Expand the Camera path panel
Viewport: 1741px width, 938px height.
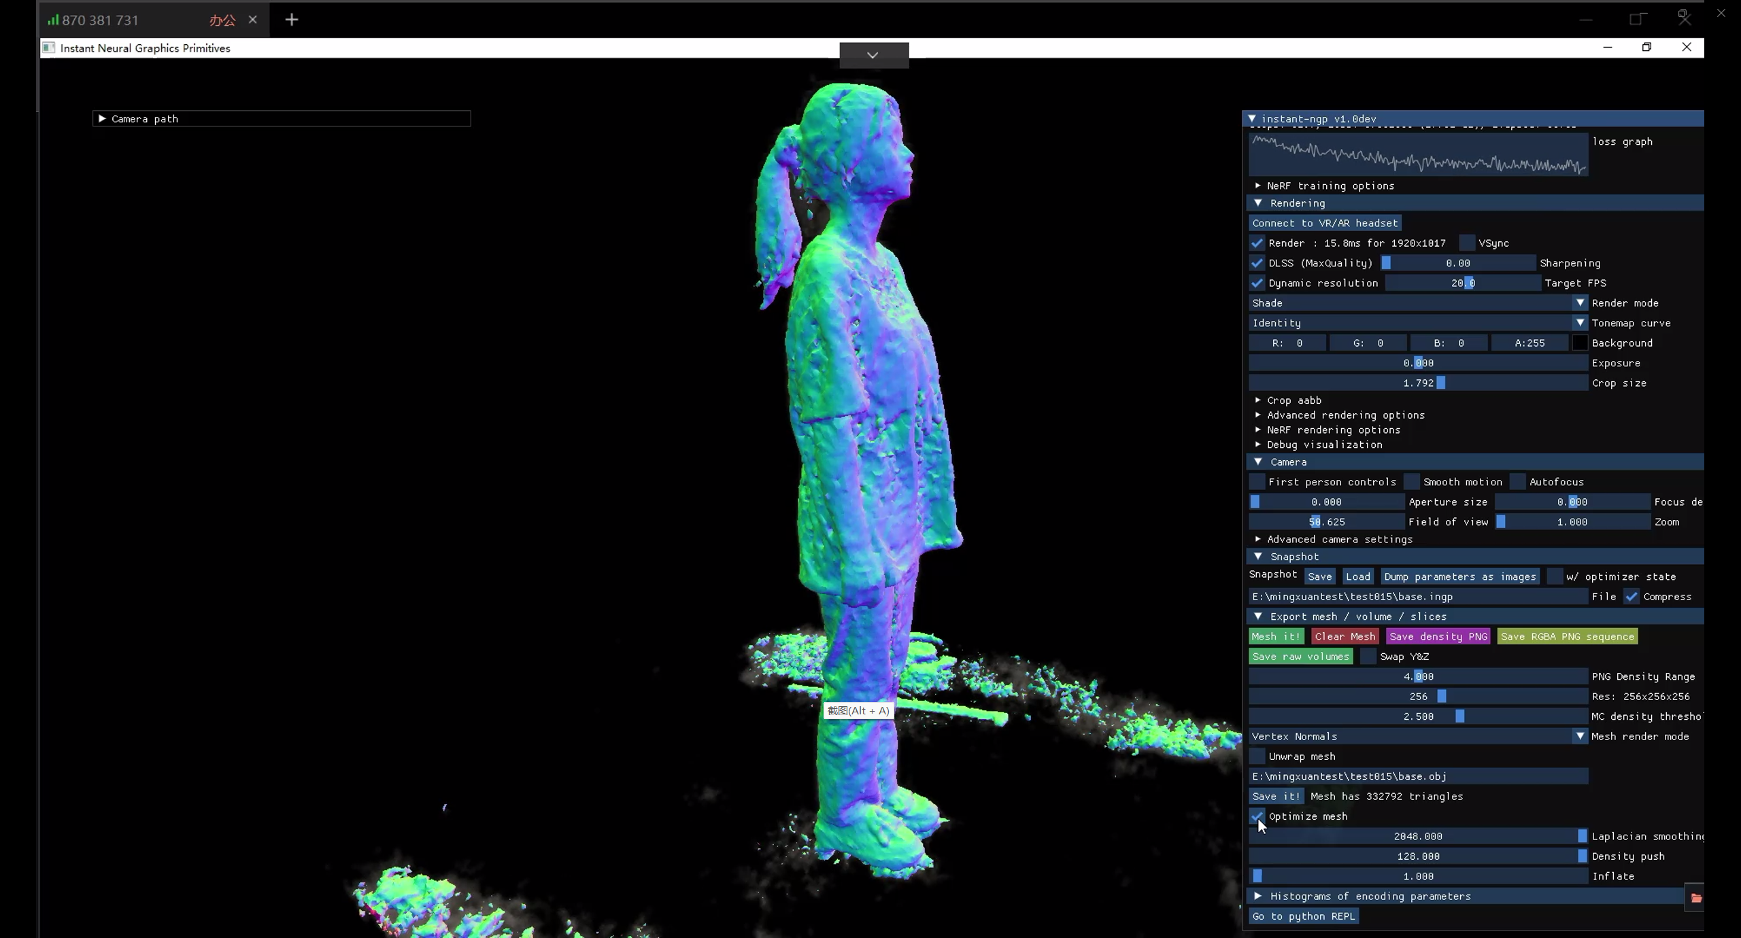tap(102, 118)
